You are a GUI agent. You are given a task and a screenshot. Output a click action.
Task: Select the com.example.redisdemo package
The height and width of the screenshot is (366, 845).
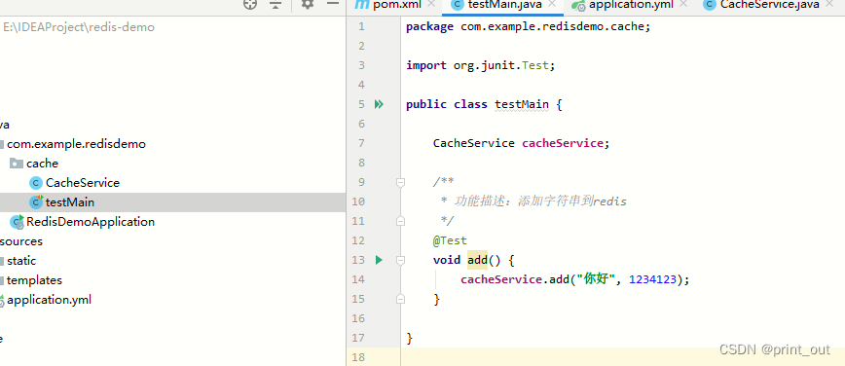[x=76, y=144]
